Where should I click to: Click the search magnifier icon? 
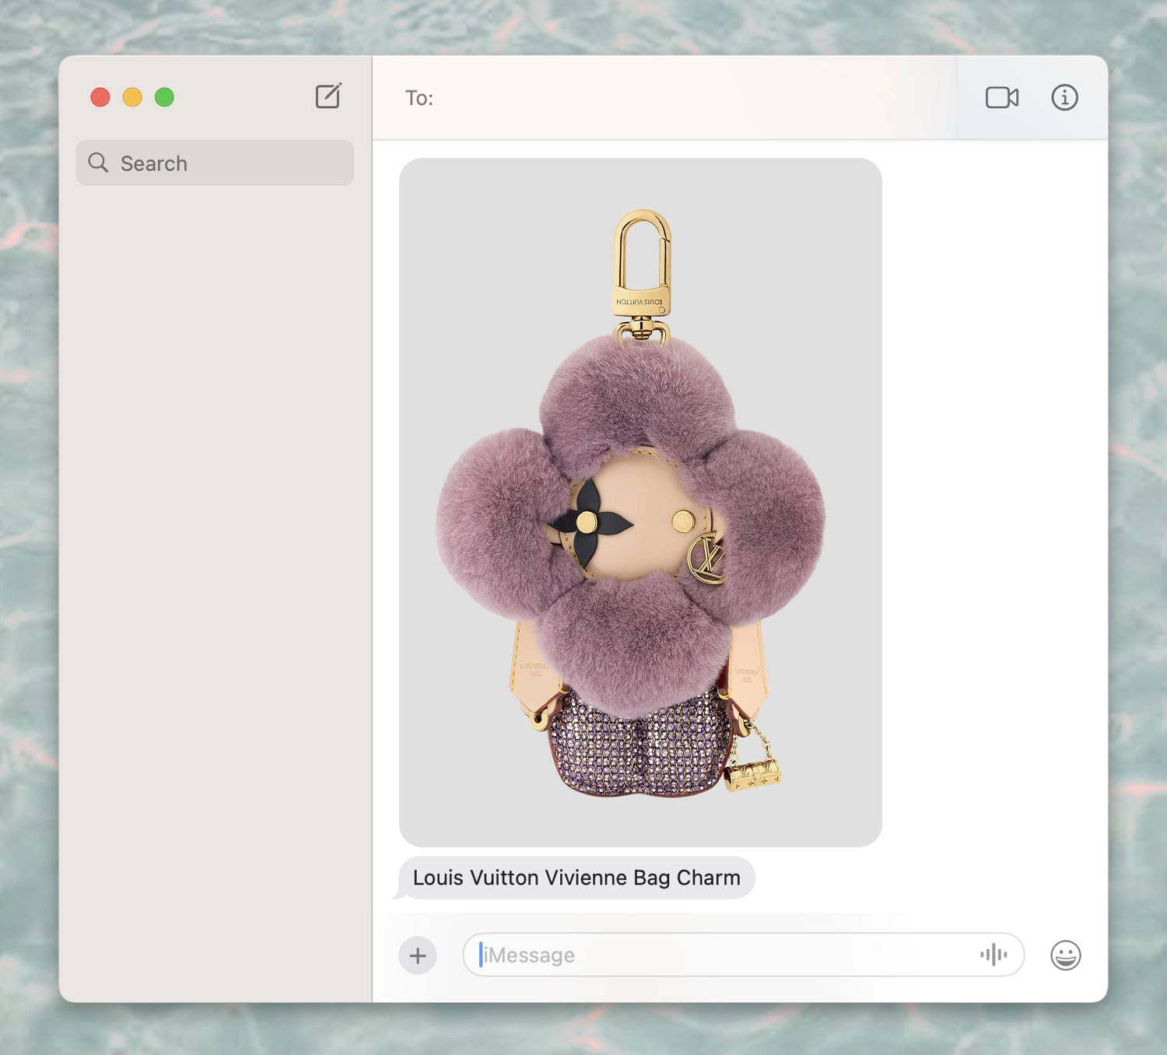point(98,163)
